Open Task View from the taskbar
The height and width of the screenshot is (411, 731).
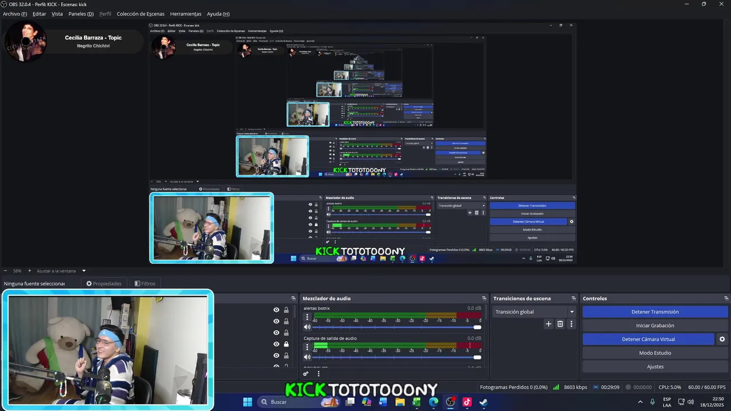click(350, 402)
